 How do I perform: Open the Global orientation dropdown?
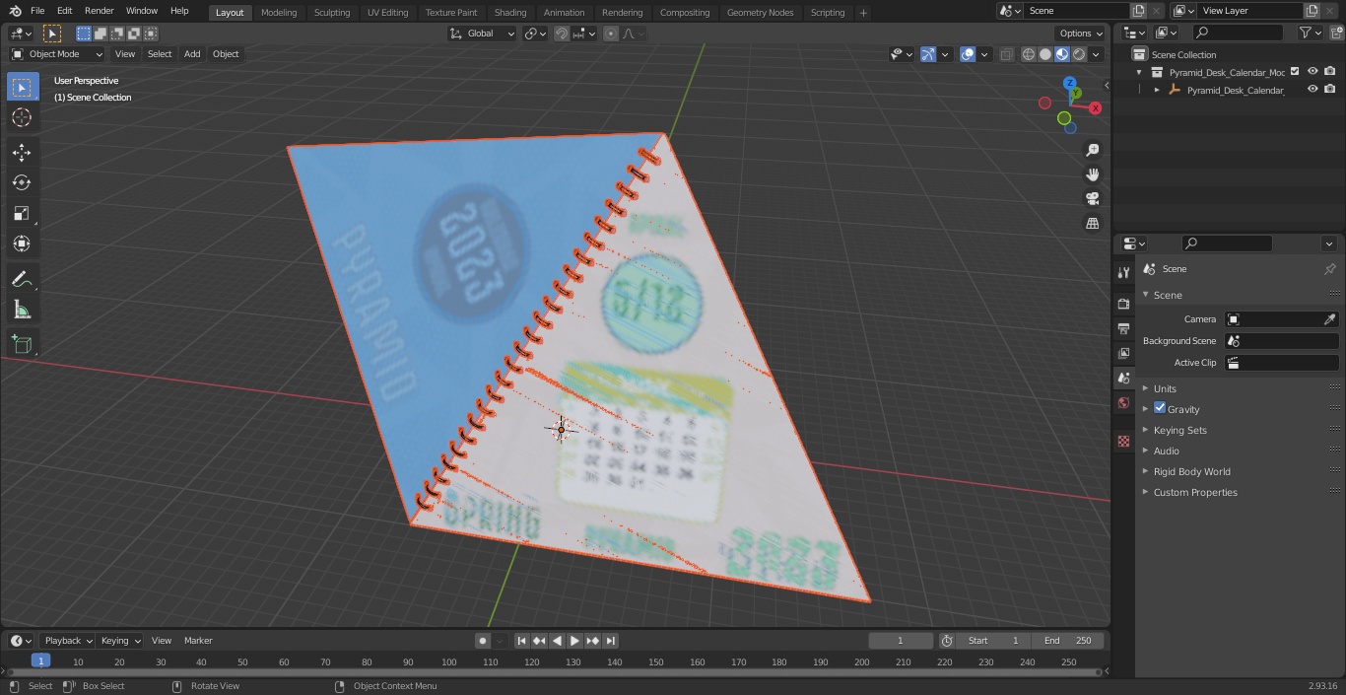pyautogui.click(x=483, y=34)
